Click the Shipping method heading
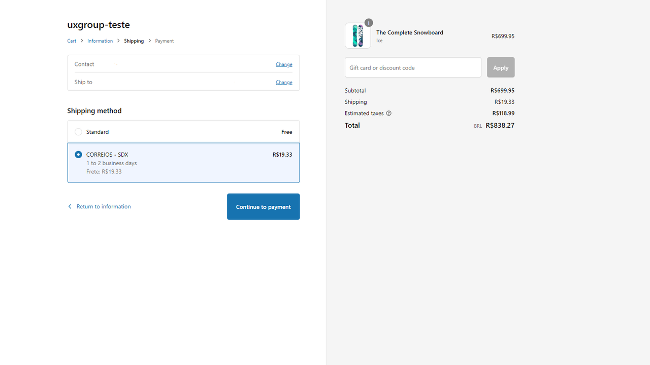650x365 pixels. [94, 111]
